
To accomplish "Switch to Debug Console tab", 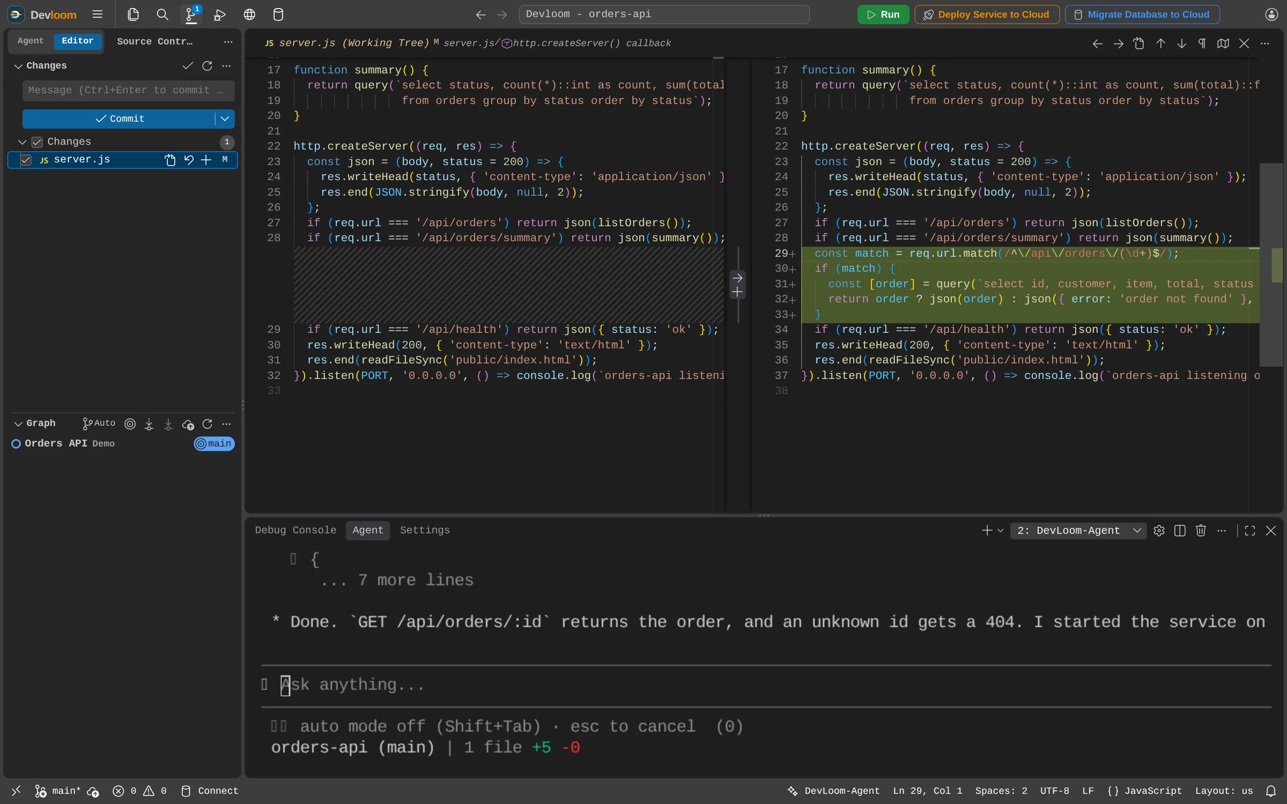I will tap(295, 530).
